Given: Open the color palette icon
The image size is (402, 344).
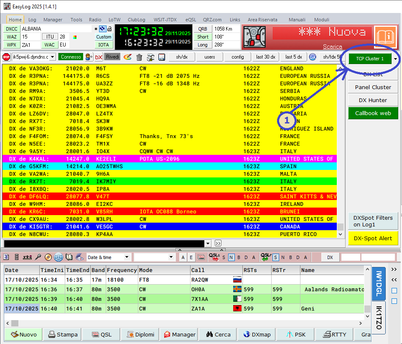Looking at the screenshot, I should (127, 57).
